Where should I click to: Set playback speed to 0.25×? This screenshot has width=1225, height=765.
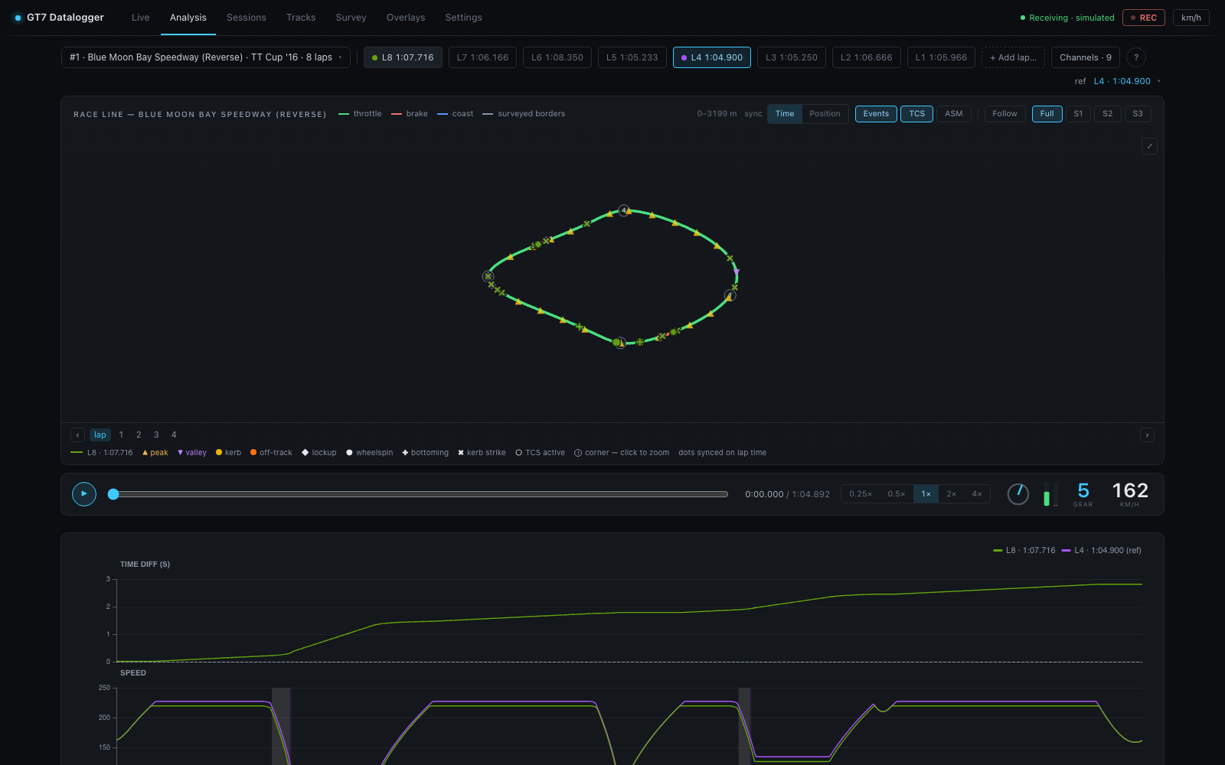tap(861, 494)
